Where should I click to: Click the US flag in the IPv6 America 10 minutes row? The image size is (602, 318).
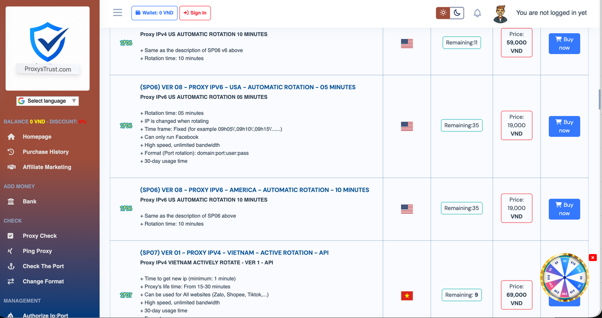pos(407,209)
